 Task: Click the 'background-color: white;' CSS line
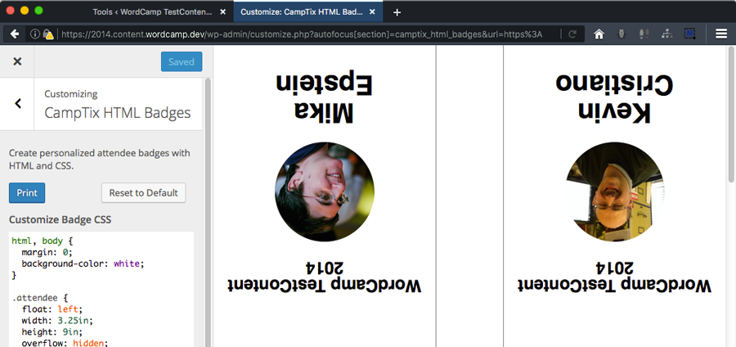coord(82,264)
